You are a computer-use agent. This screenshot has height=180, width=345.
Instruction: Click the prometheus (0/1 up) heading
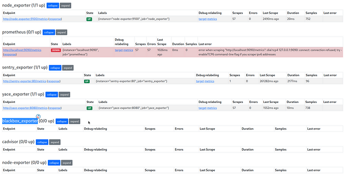click(x=22, y=32)
